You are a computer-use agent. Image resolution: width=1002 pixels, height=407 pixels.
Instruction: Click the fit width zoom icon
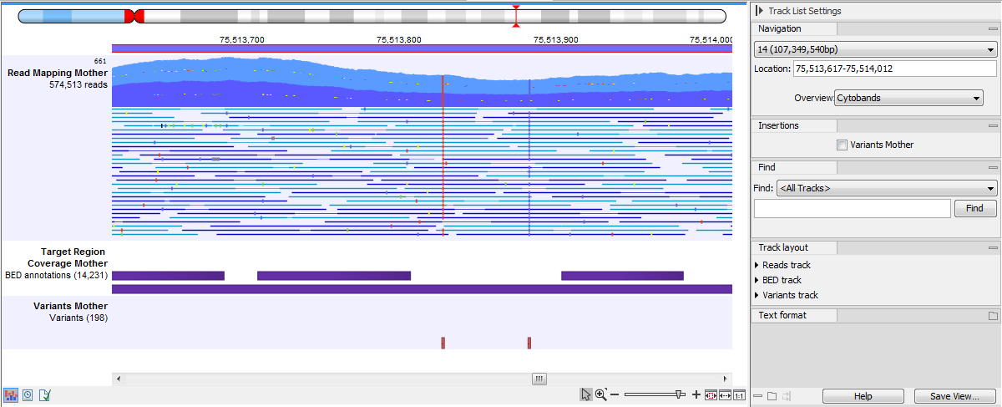[725, 394]
